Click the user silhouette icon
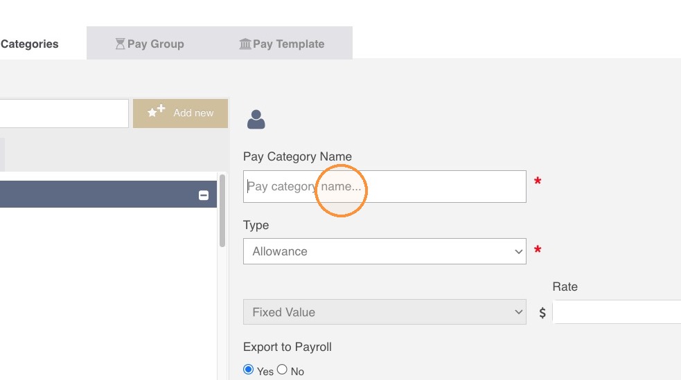The height and width of the screenshot is (380, 681). [x=256, y=119]
